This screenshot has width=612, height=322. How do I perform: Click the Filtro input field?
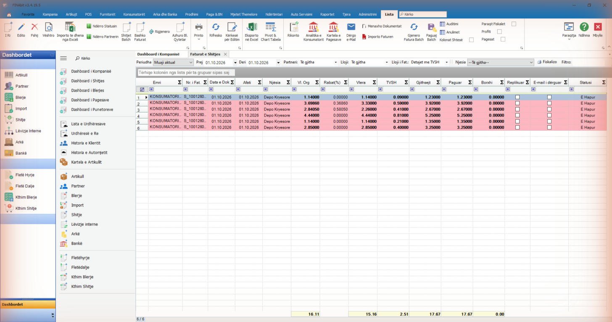pyautogui.click(x=590, y=62)
